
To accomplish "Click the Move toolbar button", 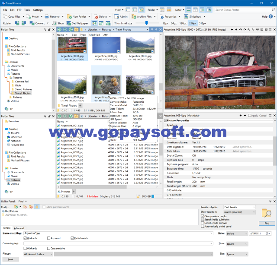I will 33,16.
